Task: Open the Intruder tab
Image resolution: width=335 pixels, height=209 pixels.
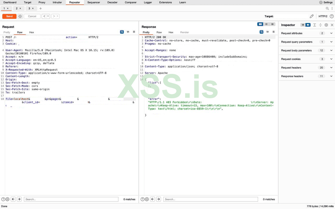Action: pos(57,2)
